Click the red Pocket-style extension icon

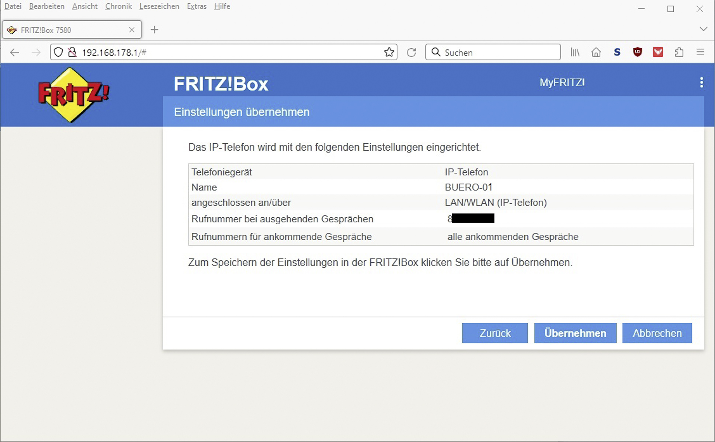coord(658,52)
